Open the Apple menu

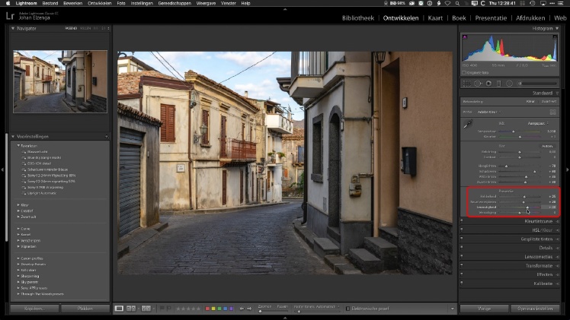(x=8, y=3)
